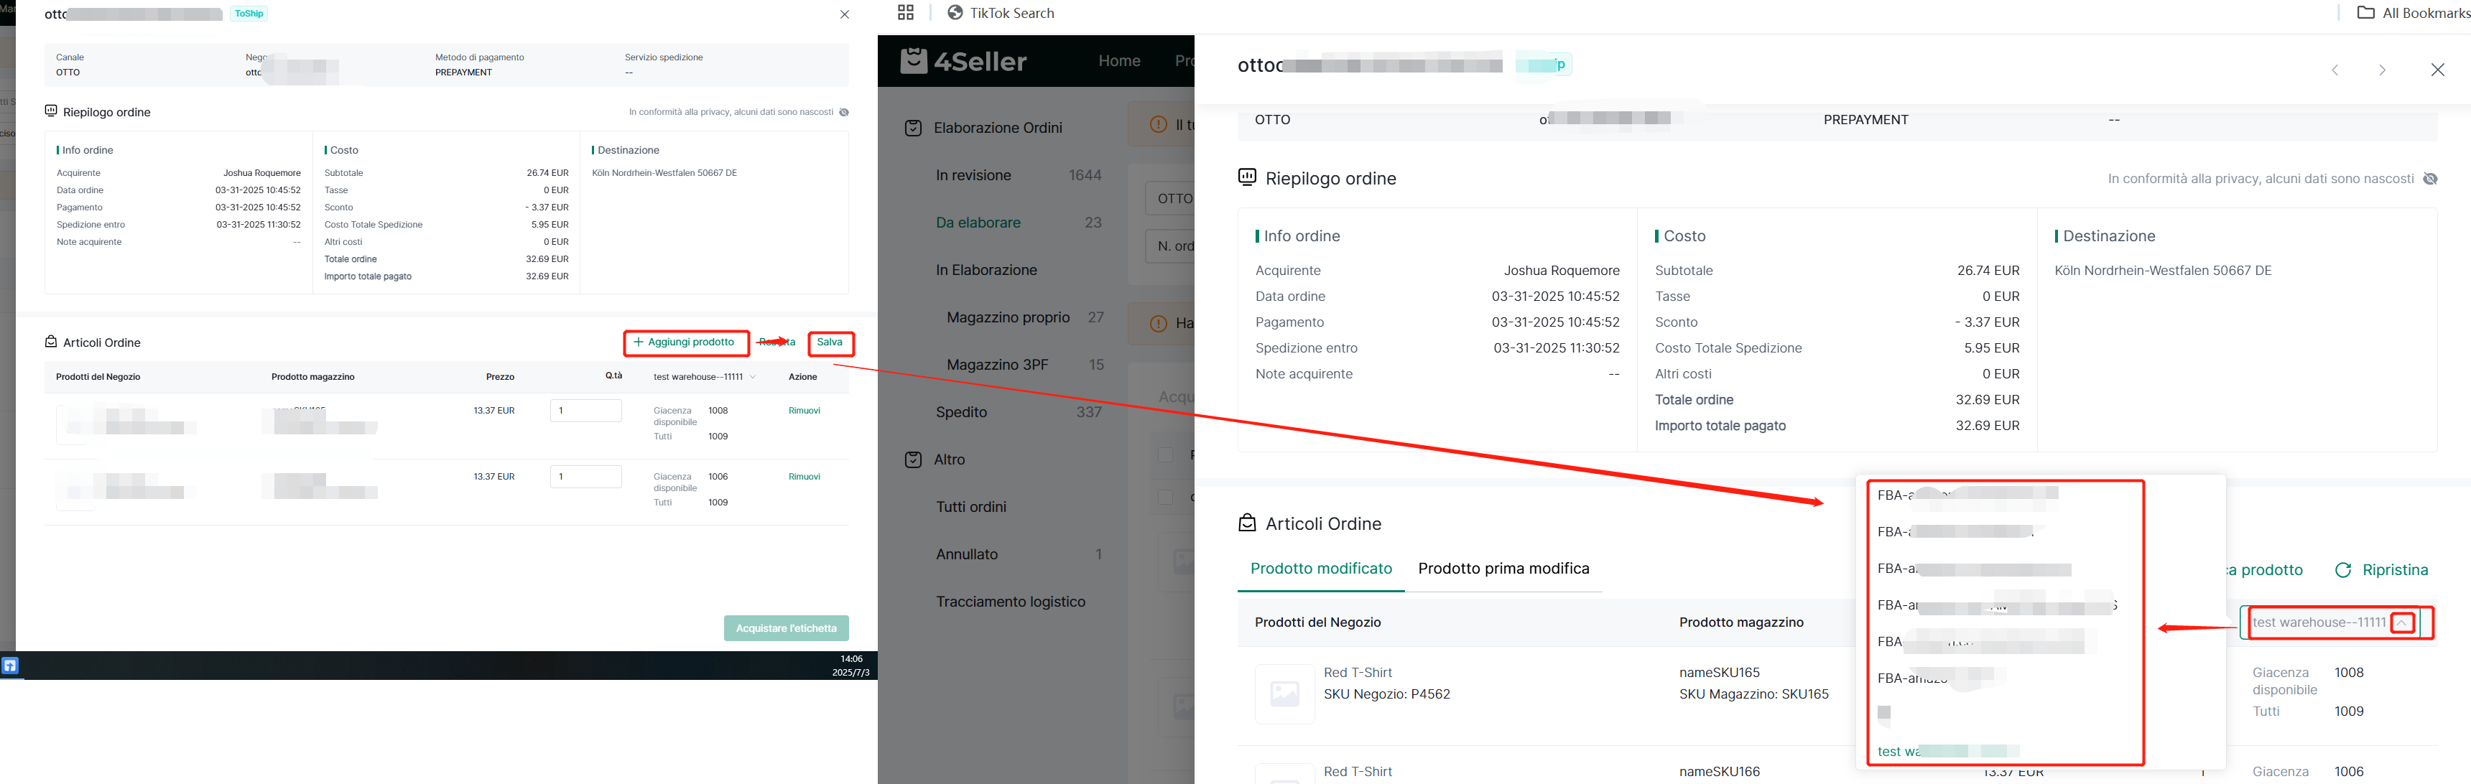Open Tracciamento logistico in sidebar
The image size is (2471, 784).
tap(1010, 602)
